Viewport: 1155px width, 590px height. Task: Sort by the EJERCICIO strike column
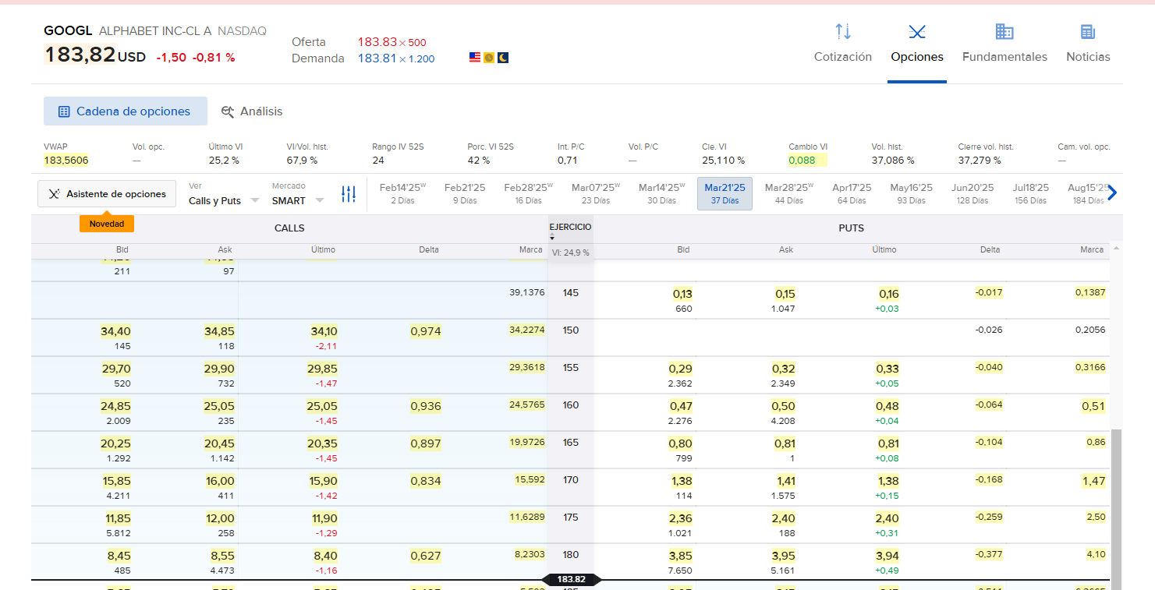click(x=570, y=228)
